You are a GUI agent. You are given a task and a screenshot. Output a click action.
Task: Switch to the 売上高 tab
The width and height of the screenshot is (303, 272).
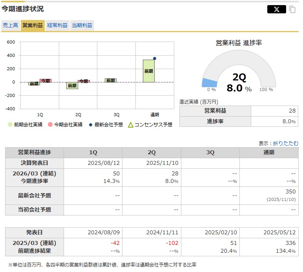pyautogui.click(x=10, y=25)
